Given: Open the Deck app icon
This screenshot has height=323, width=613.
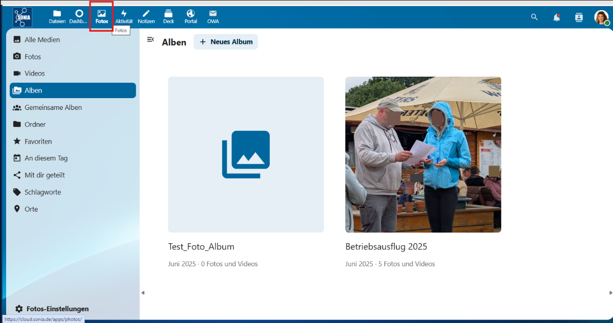Looking at the screenshot, I should (169, 16).
